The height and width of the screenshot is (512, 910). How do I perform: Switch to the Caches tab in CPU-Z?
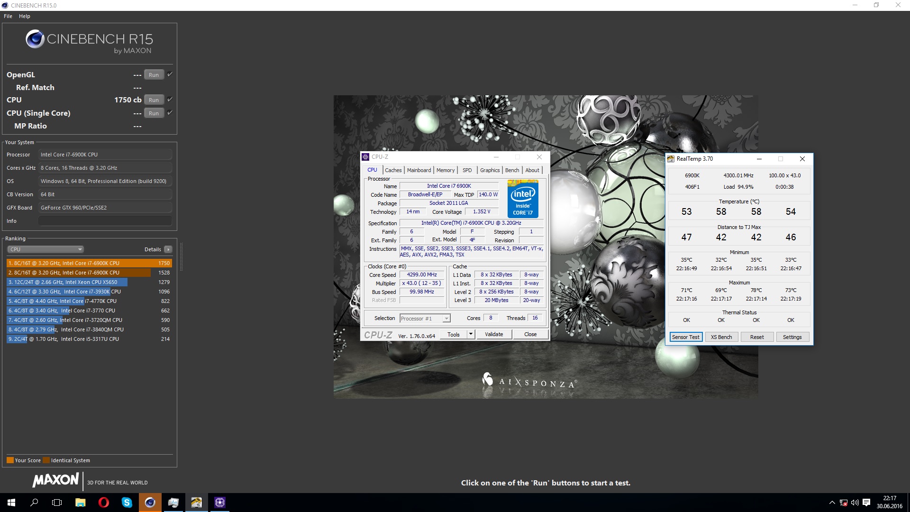393,170
